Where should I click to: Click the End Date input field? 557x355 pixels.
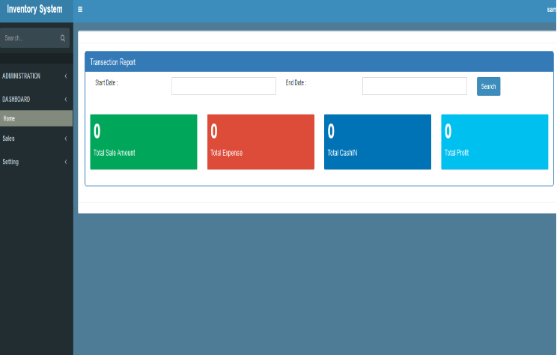pyautogui.click(x=414, y=86)
